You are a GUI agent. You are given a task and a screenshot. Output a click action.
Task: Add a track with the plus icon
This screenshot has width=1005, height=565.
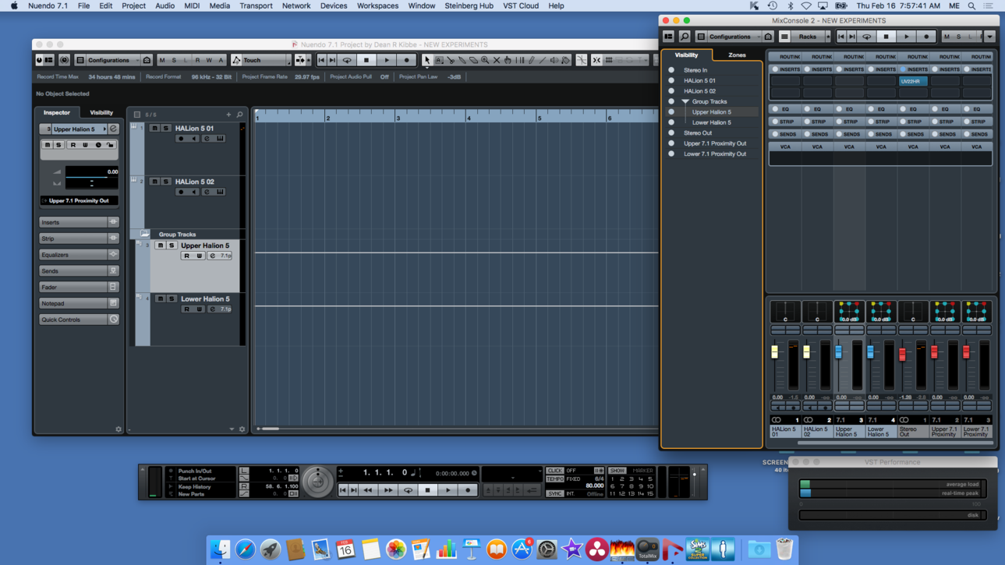coord(228,115)
